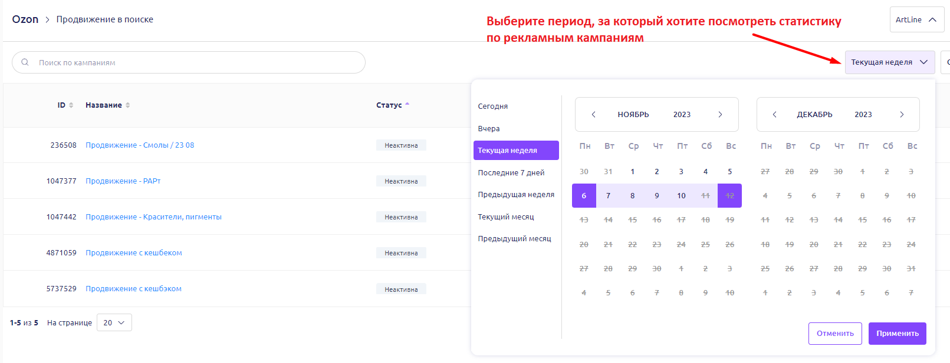
Task: Select the Сегодня preset period
Action: click(x=493, y=106)
